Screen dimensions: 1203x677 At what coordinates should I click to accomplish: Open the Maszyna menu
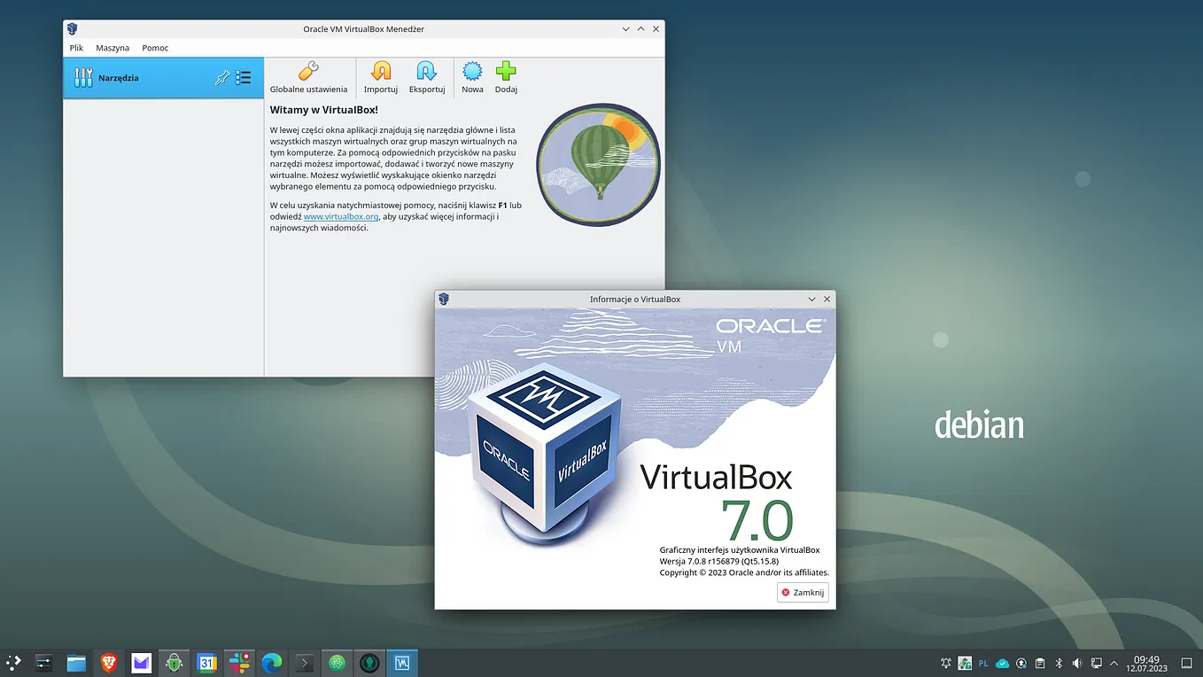[x=113, y=48]
